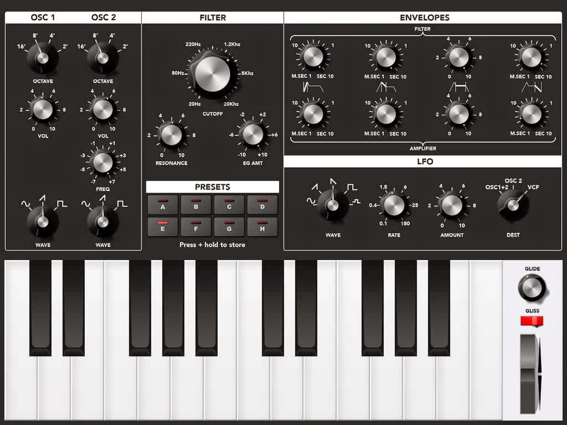Select preset A

coord(163,205)
